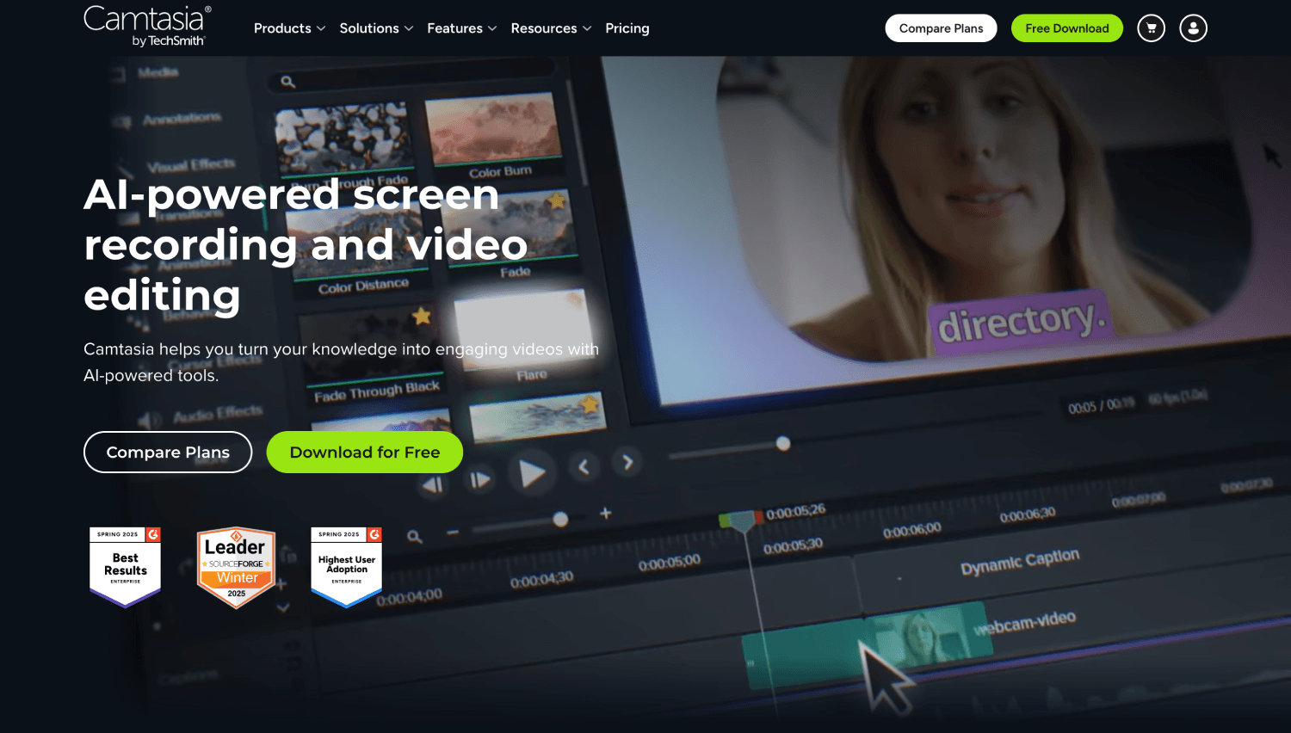The width and height of the screenshot is (1291, 733).
Task: Click the G2 Best Results badge
Action: [126, 567]
